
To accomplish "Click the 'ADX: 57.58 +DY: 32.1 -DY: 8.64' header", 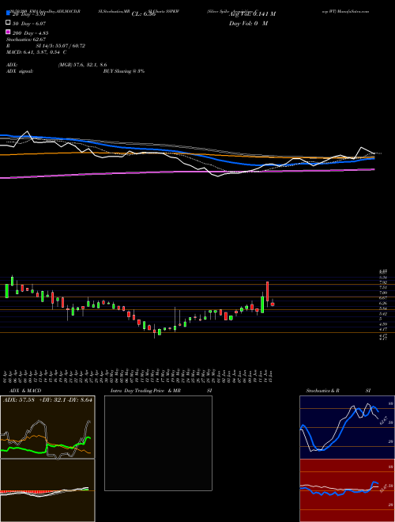I will point(47,399).
